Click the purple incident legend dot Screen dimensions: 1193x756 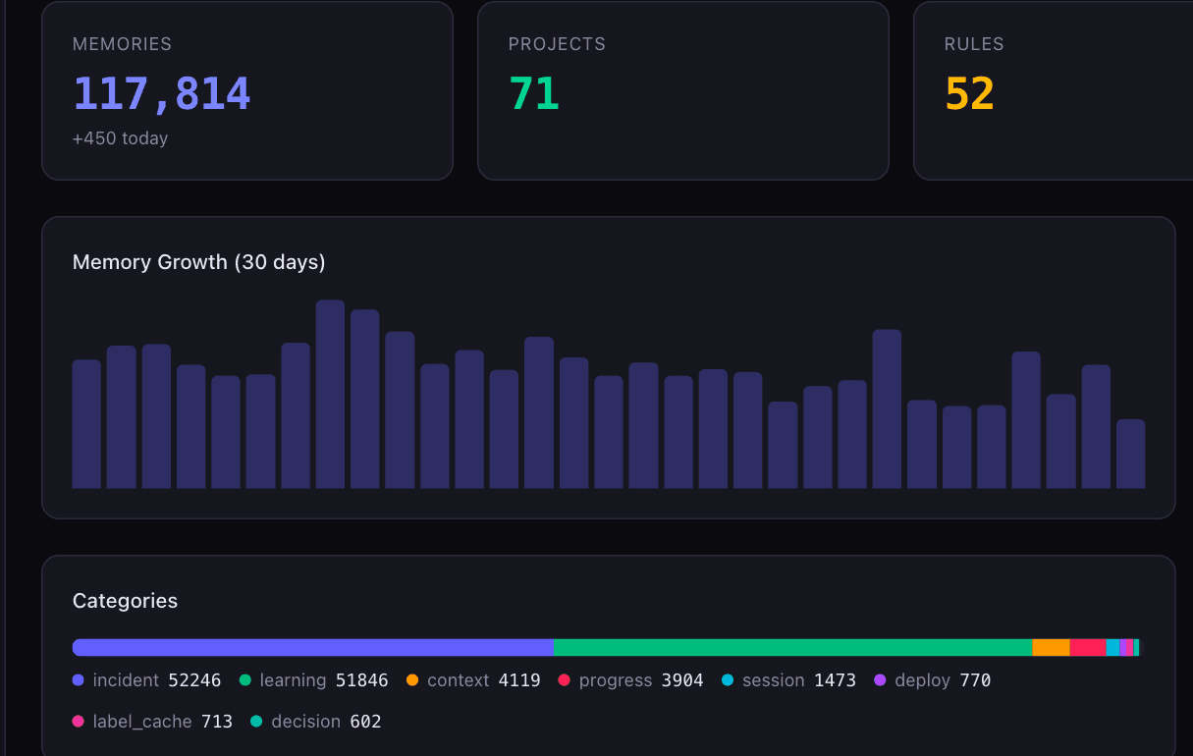pos(79,680)
